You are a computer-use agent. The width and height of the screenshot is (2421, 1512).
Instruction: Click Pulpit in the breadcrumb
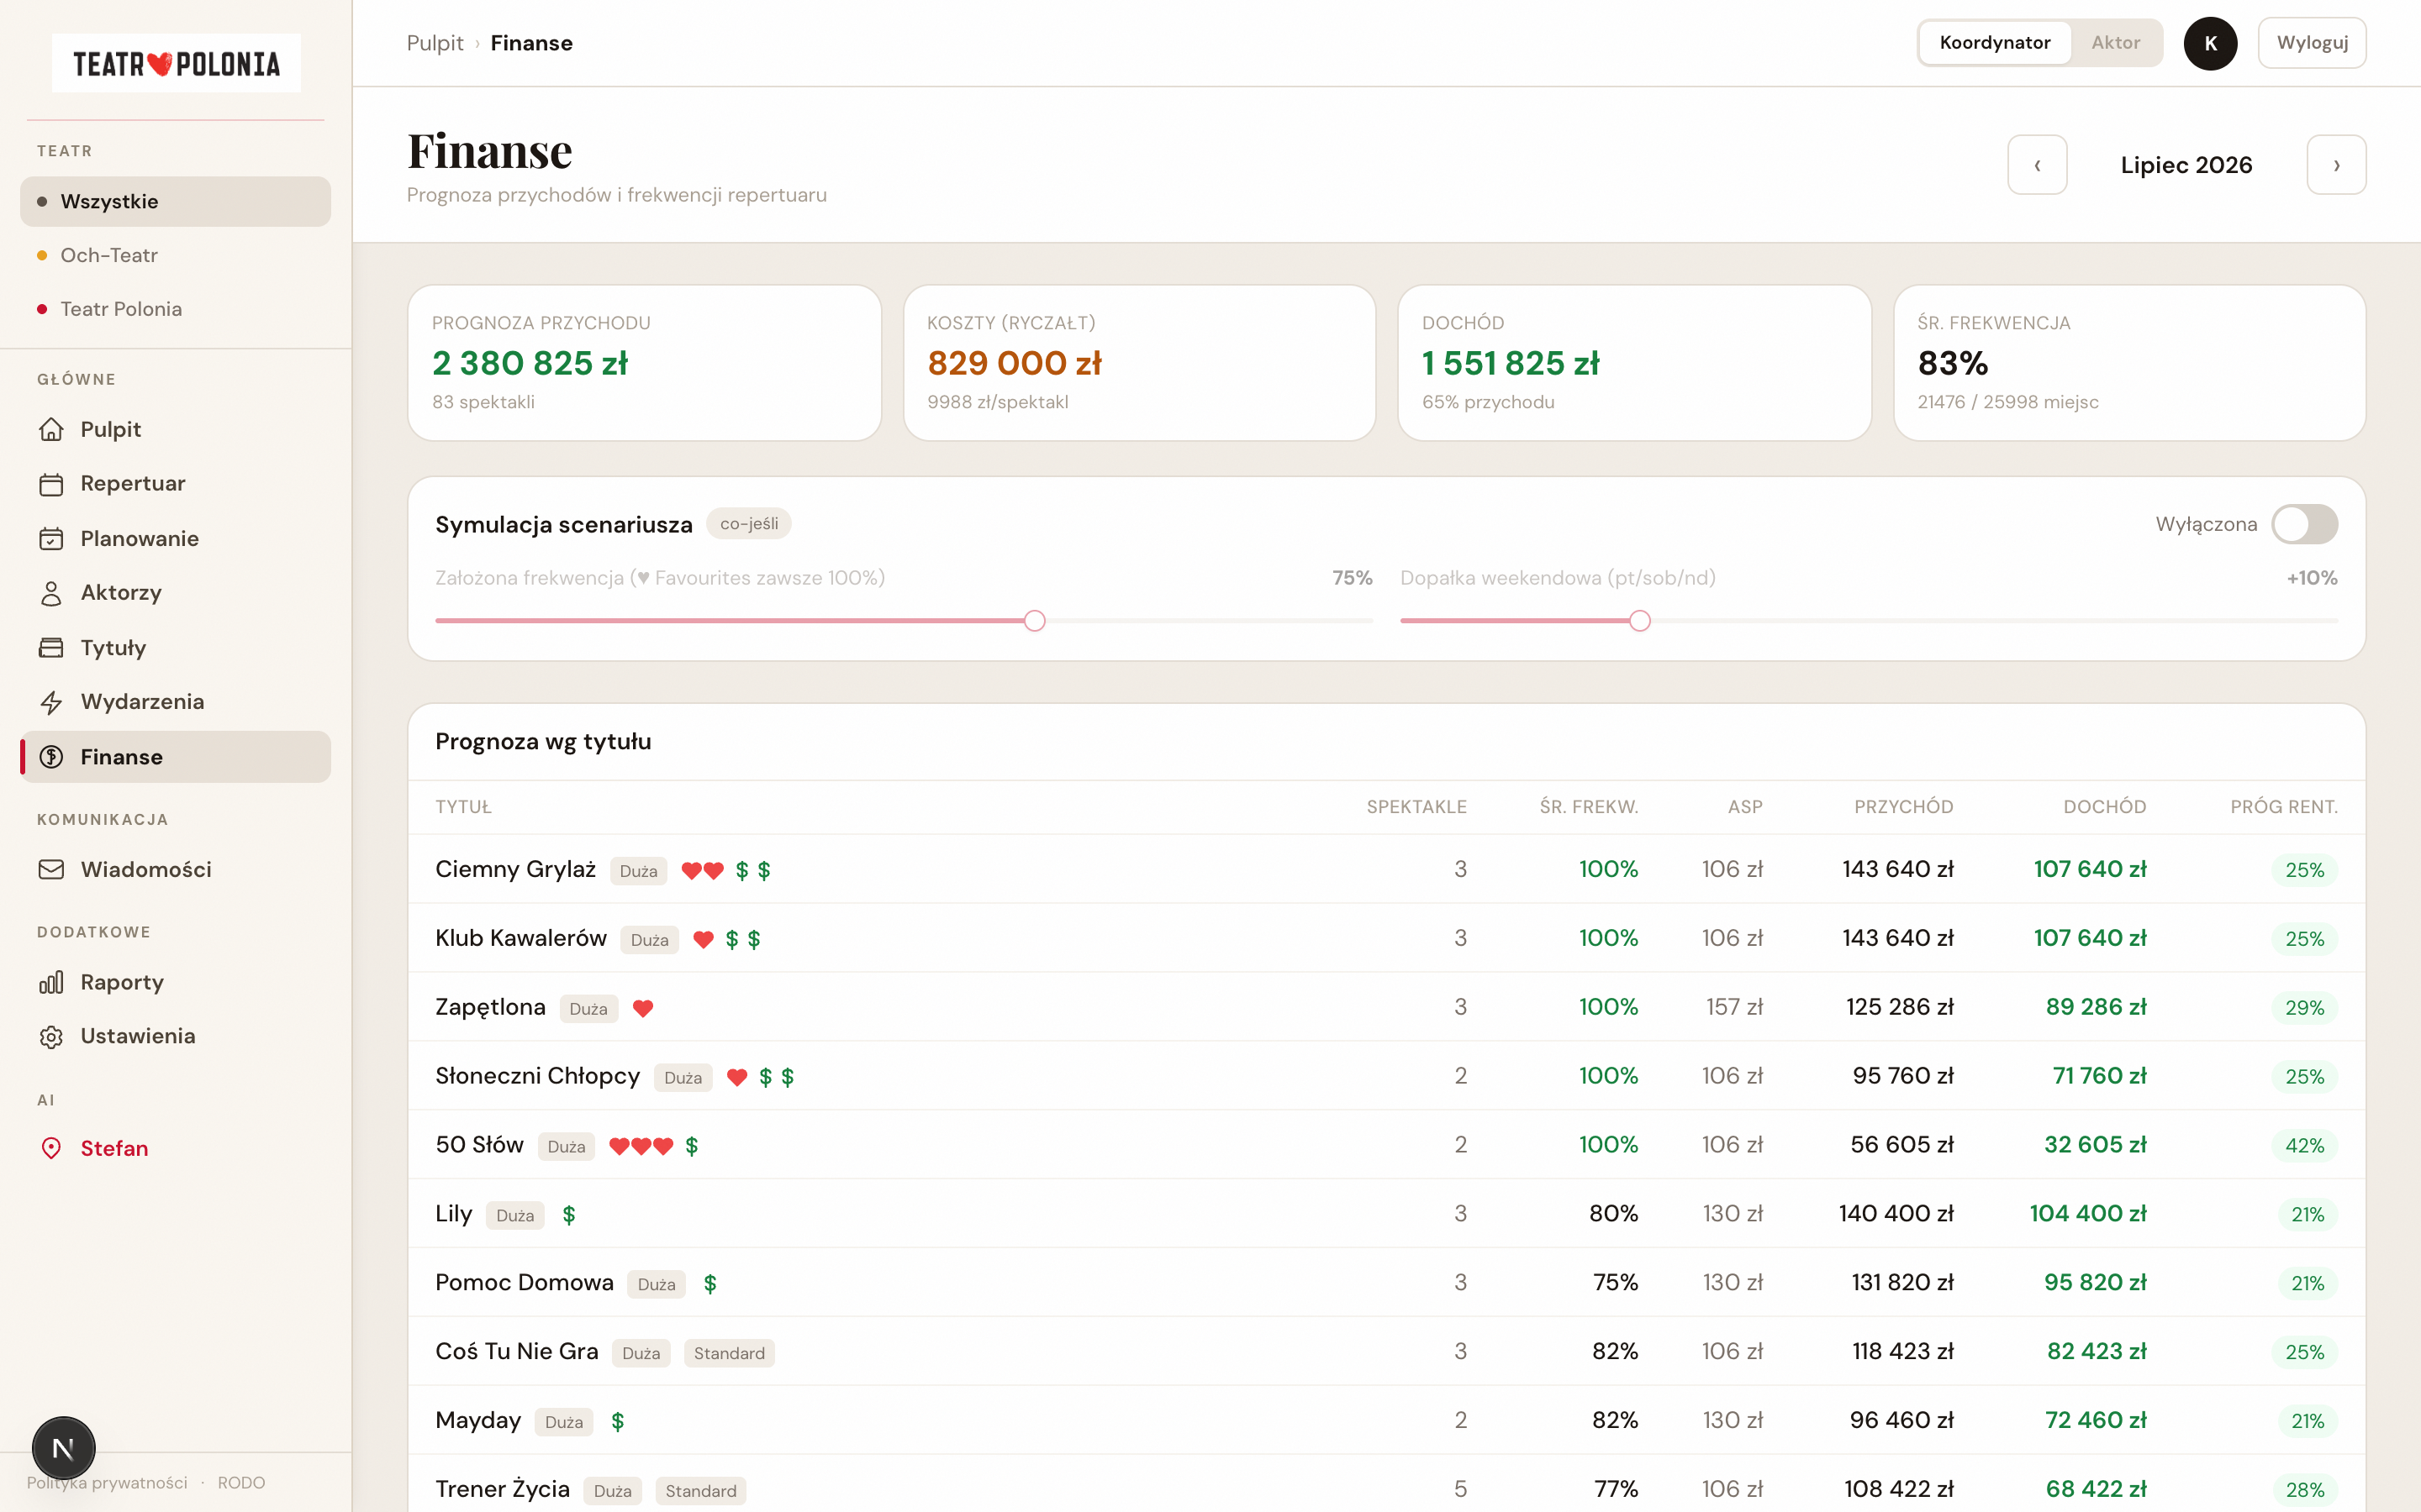(x=435, y=43)
